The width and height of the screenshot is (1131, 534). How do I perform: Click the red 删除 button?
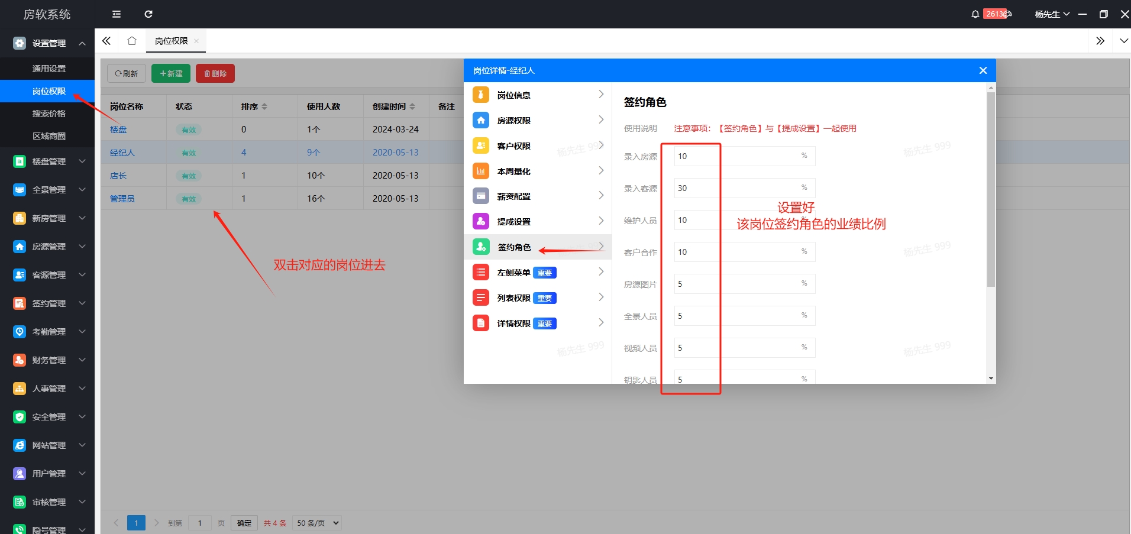tap(215, 73)
